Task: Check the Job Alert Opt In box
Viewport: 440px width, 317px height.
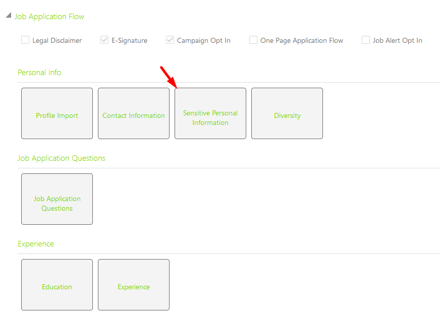Action: (x=366, y=40)
